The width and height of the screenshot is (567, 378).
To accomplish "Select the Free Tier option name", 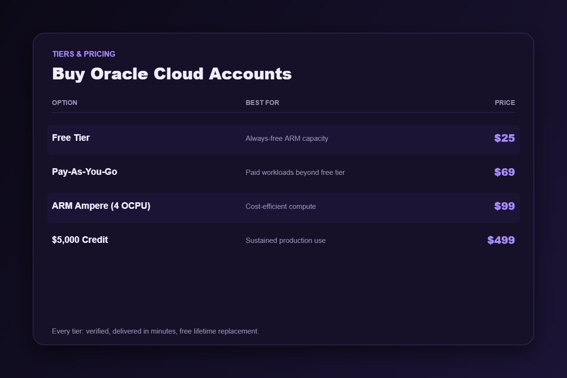I will pyautogui.click(x=71, y=138).
